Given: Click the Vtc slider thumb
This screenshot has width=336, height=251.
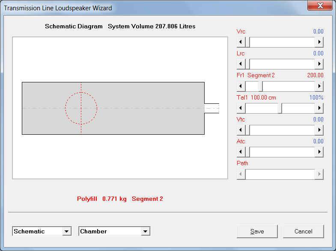Looking at the screenshot, I should 247,130.
